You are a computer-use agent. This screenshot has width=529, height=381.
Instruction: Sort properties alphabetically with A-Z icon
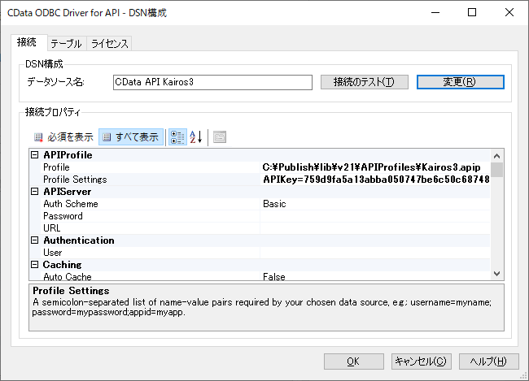click(x=196, y=137)
